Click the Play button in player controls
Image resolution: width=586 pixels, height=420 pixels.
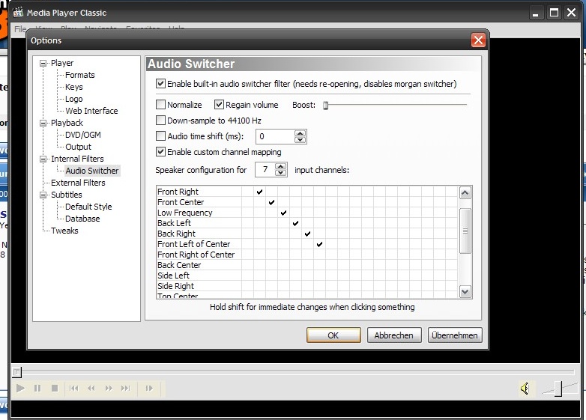coord(20,389)
